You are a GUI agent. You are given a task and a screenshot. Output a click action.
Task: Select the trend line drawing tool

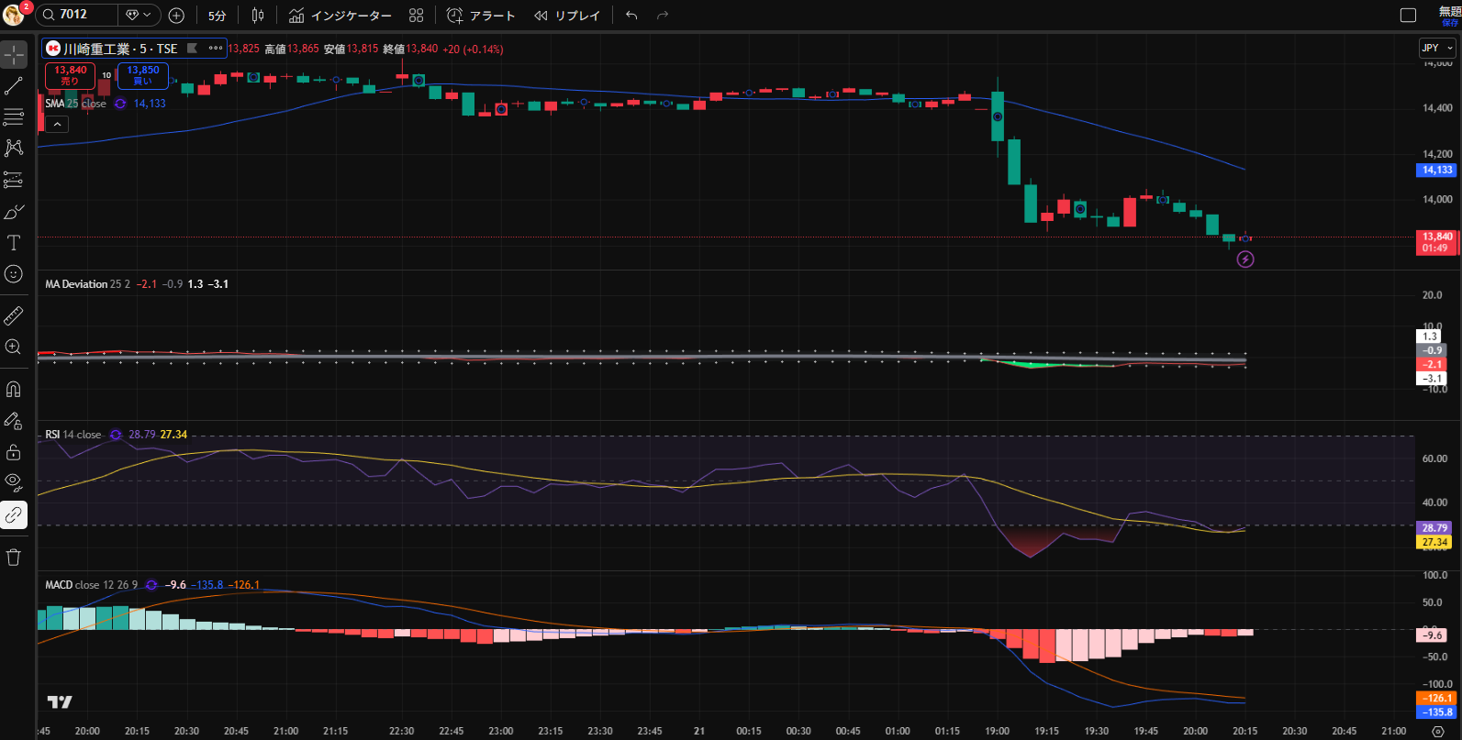[14, 86]
